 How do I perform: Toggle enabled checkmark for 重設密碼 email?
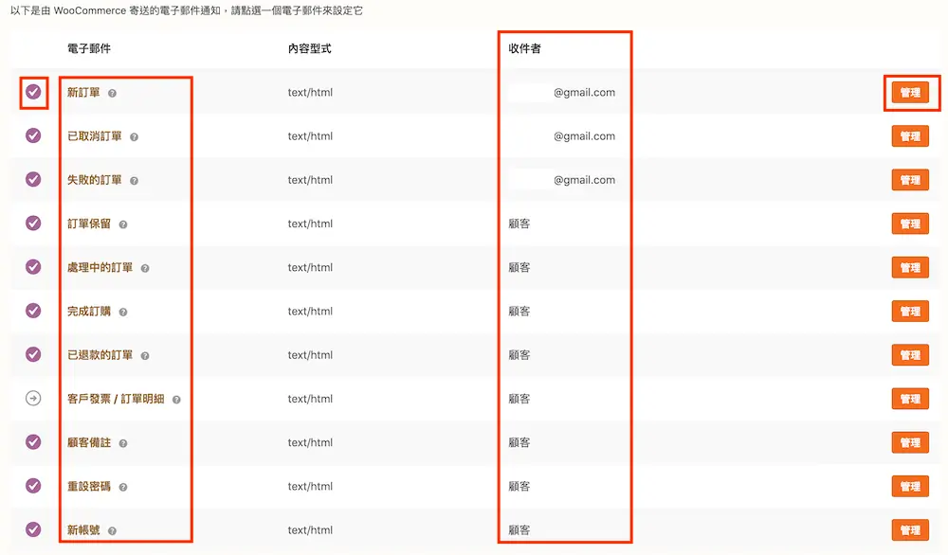[33, 486]
